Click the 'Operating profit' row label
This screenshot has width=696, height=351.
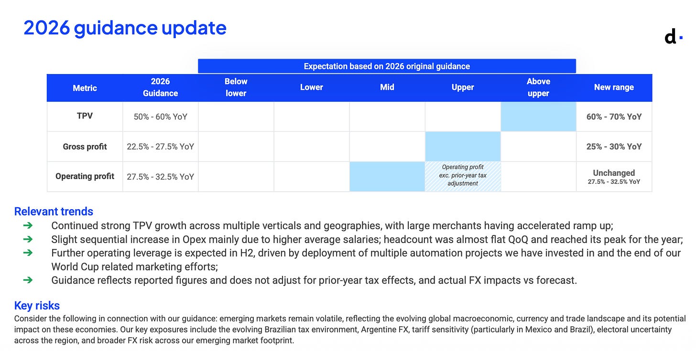pyautogui.click(x=85, y=176)
